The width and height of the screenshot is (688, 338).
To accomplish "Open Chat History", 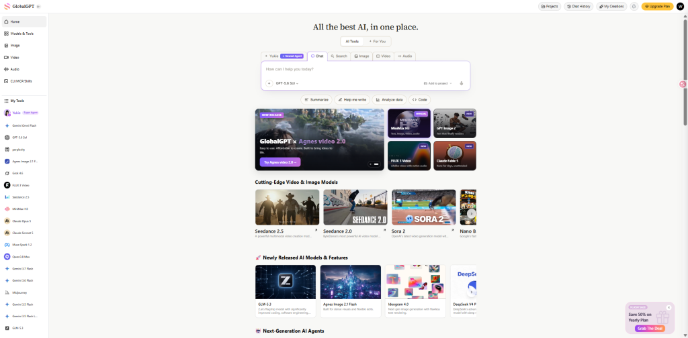I will [578, 7].
